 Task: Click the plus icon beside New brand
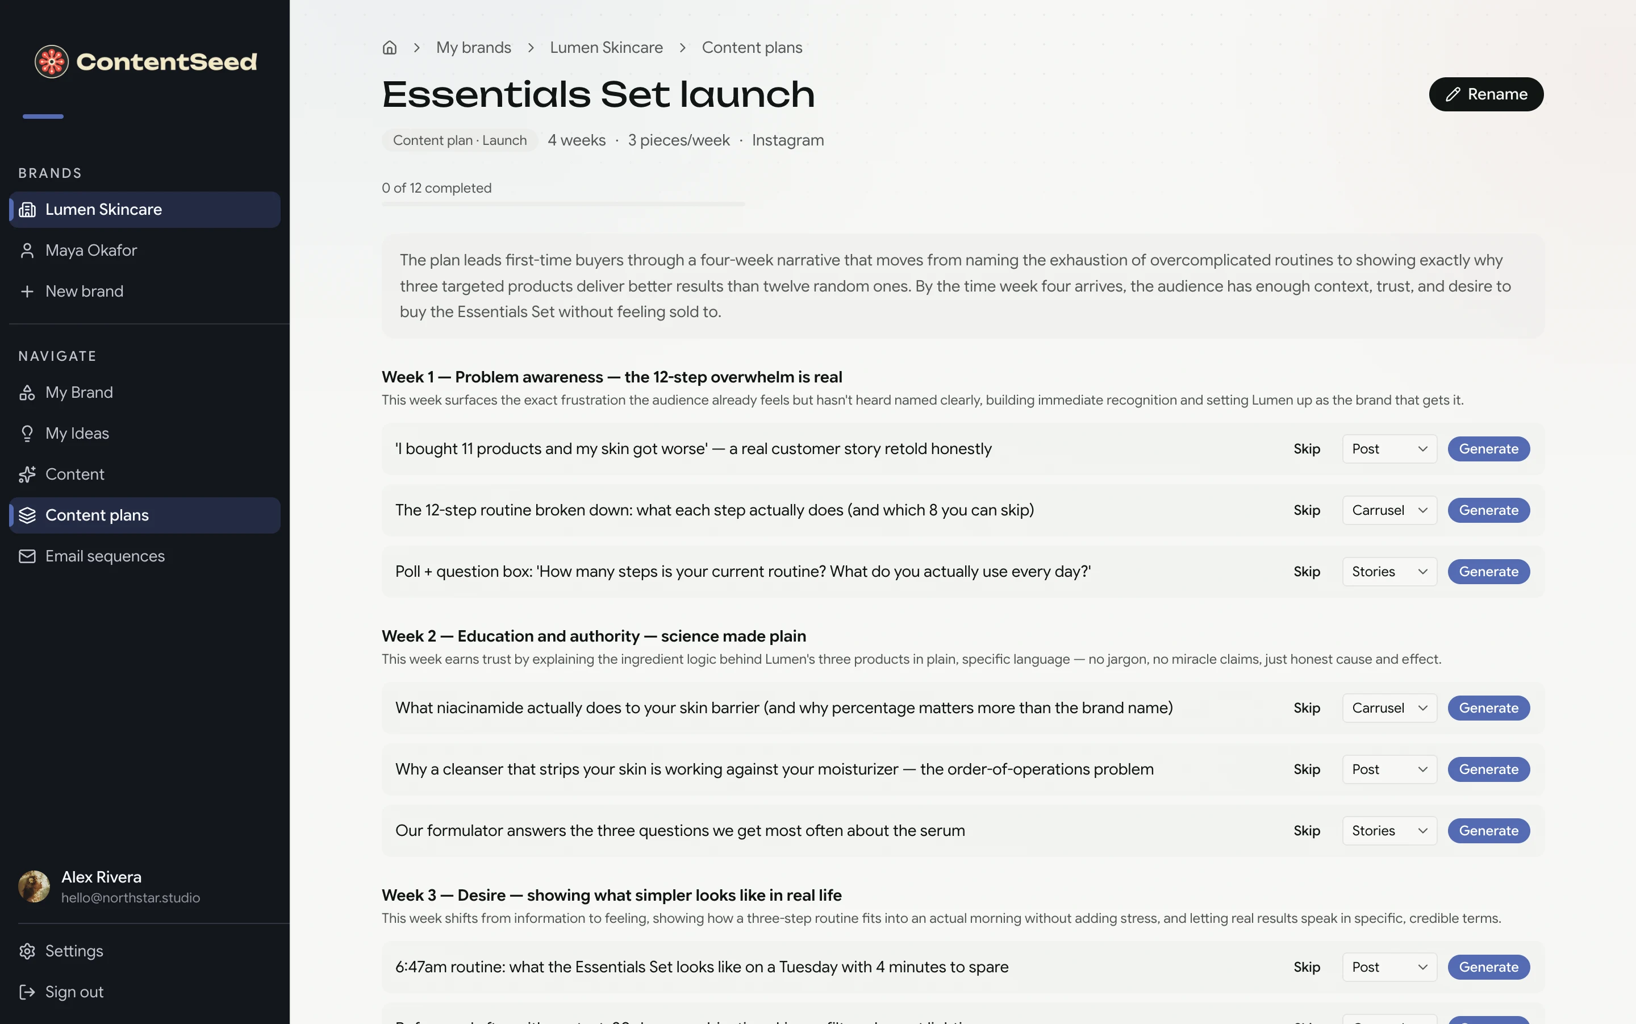[x=27, y=291]
